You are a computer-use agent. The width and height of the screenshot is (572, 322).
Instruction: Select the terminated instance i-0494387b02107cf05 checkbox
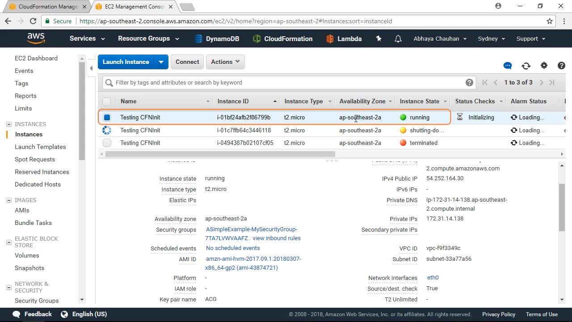point(107,143)
